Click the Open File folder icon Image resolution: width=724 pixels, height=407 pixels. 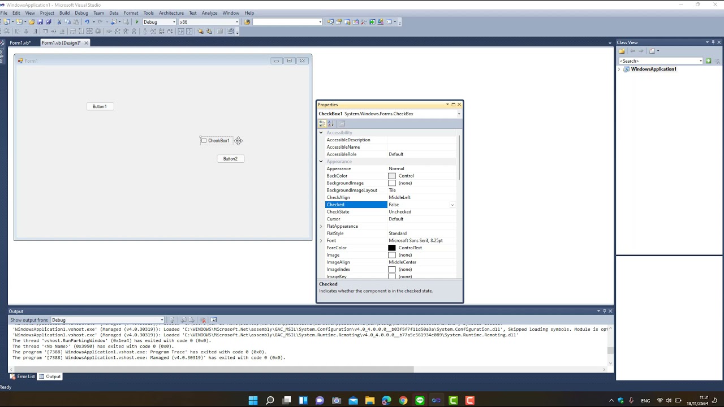pyautogui.click(x=32, y=22)
